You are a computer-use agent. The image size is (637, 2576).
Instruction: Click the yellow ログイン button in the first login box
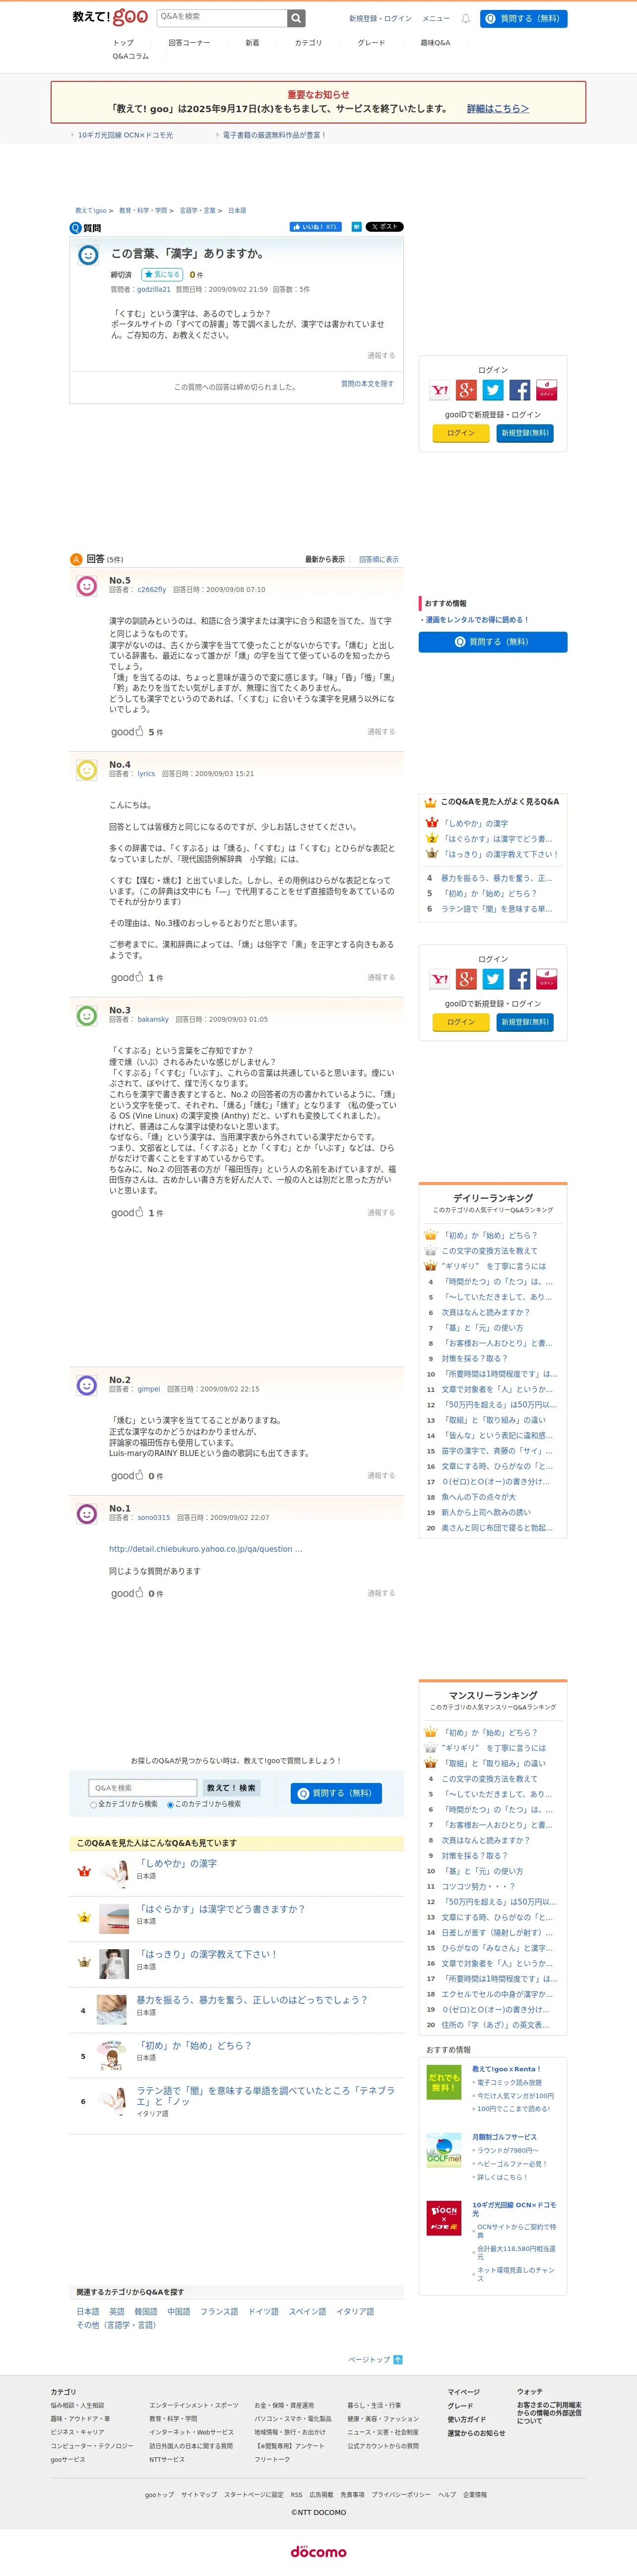pyautogui.click(x=461, y=433)
